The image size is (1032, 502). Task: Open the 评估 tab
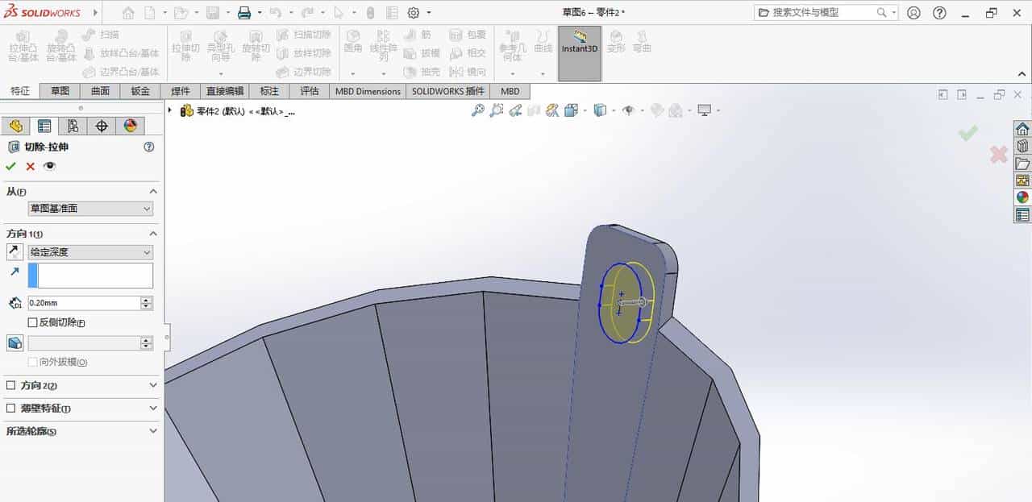point(310,91)
